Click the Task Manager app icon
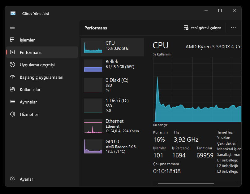The height and width of the screenshot is (194, 250). pos(13,13)
